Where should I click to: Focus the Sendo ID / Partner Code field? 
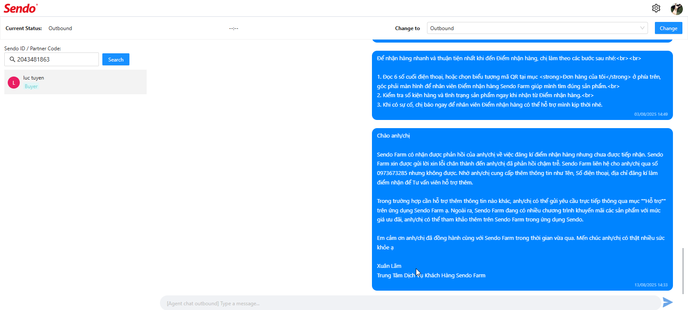52,59
